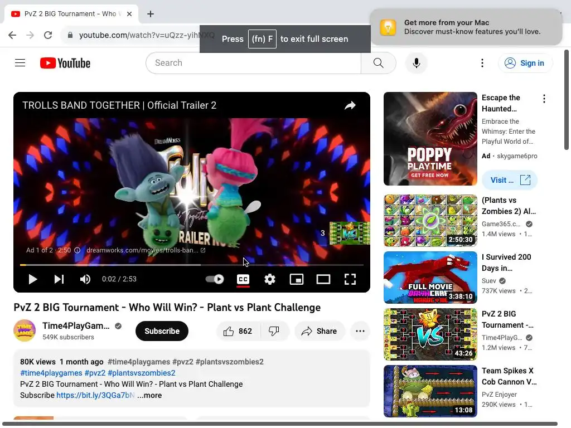Click the search magnifier button
The height and width of the screenshot is (428, 571).
coord(379,63)
